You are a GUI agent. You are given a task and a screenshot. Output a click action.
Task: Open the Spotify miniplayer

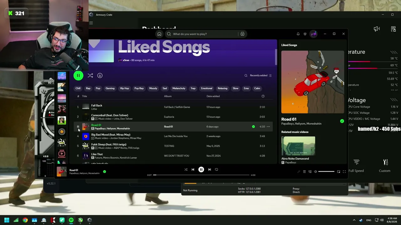(339, 172)
